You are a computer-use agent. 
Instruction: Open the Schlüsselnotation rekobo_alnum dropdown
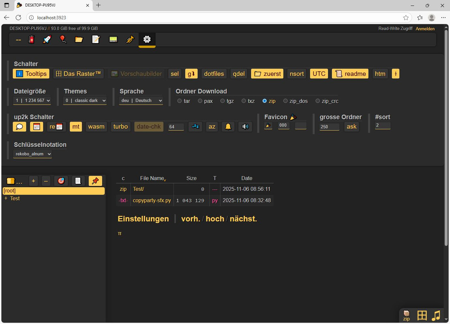point(32,154)
